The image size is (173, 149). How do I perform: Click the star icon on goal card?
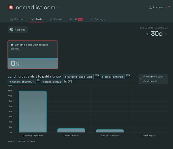pos(12,45)
